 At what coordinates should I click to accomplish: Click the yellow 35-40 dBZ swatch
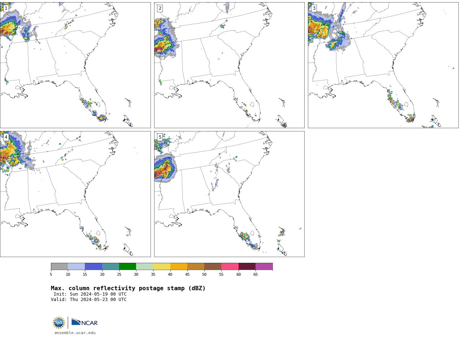(162, 266)
